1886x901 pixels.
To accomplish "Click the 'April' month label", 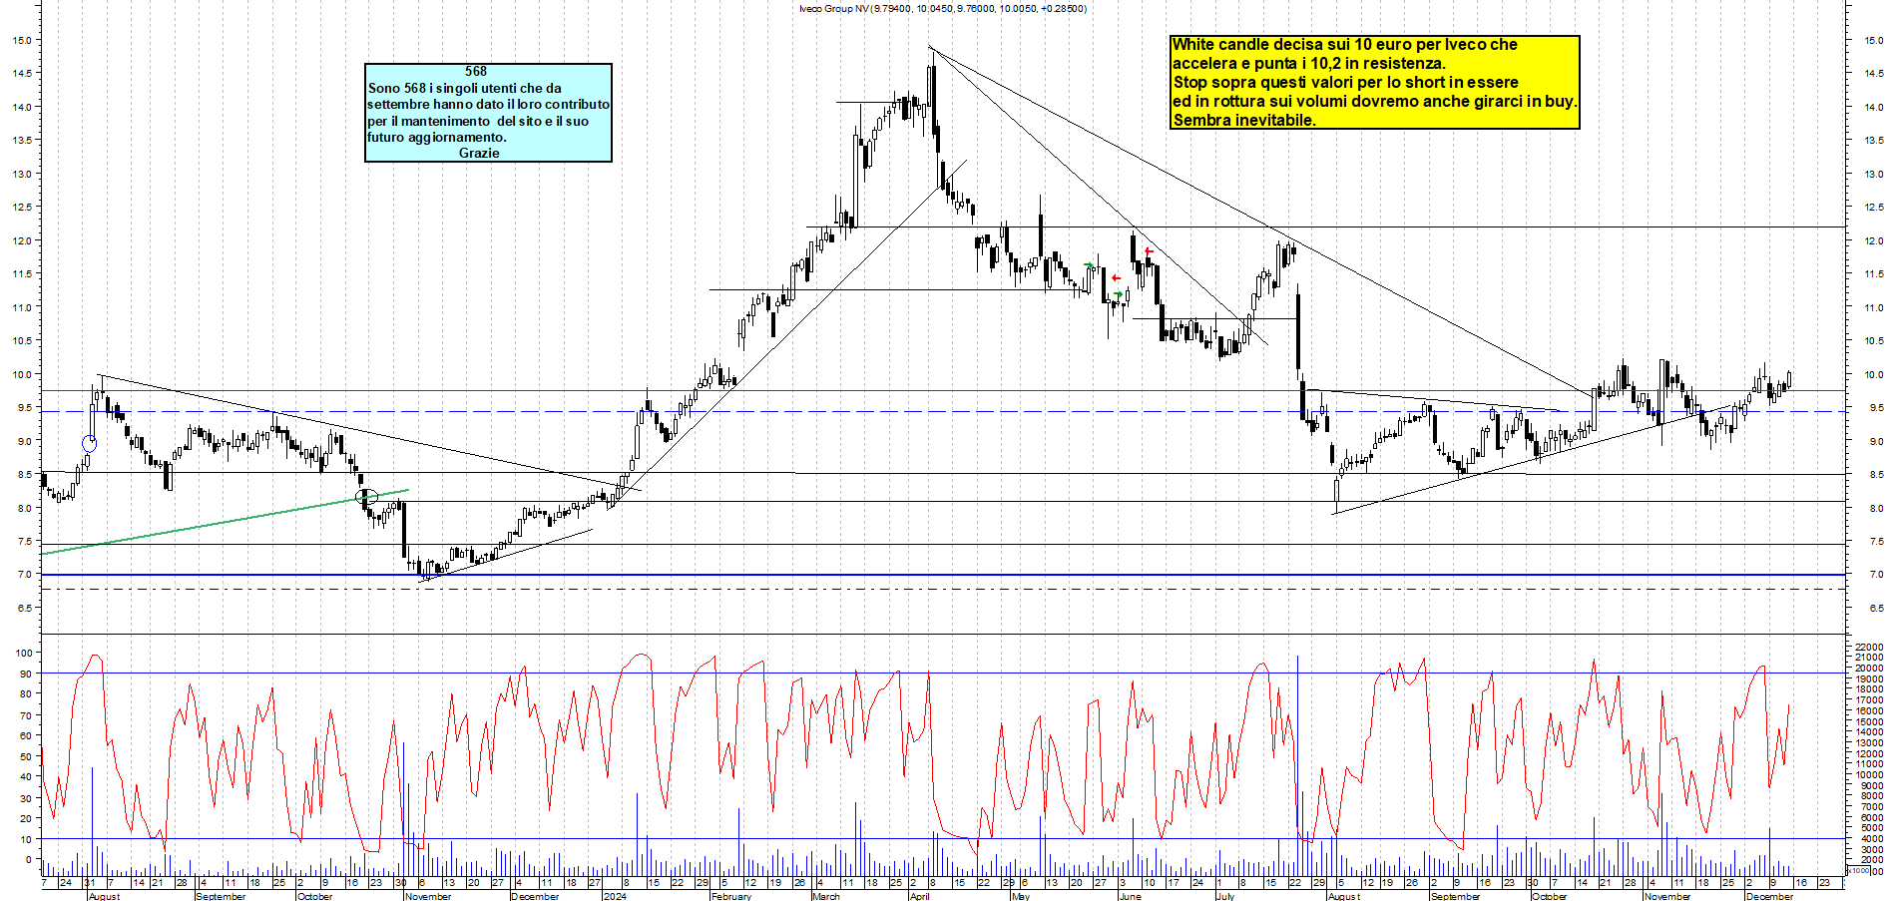I will 919,896.
